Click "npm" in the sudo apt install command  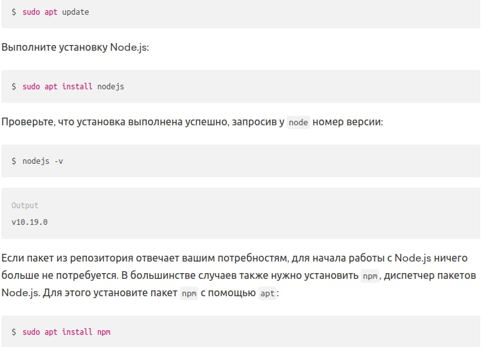(104, 332)
